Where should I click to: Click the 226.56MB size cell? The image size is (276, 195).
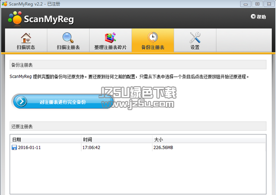(x=163, y=148)
